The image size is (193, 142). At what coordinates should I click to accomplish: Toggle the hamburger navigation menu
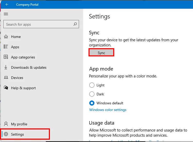click(6, 14)
